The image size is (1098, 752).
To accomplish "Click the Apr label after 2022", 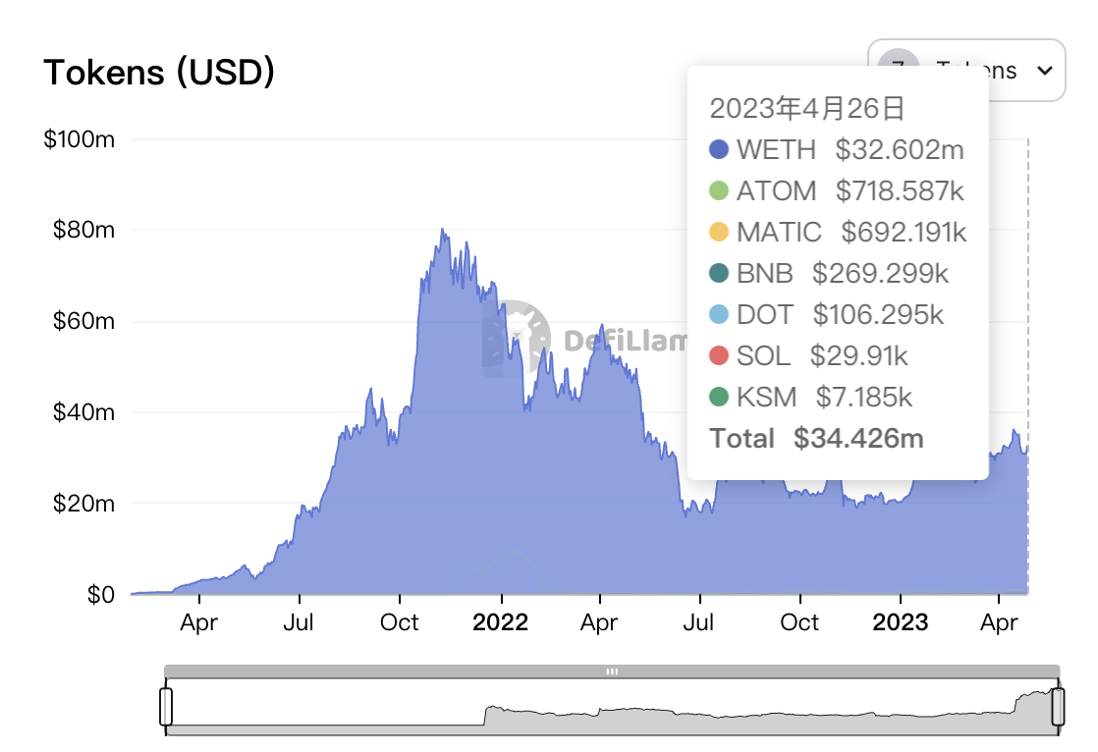I will [x=599, y=622].
